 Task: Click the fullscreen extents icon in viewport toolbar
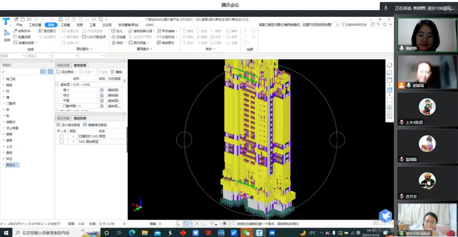click(389, 100)
